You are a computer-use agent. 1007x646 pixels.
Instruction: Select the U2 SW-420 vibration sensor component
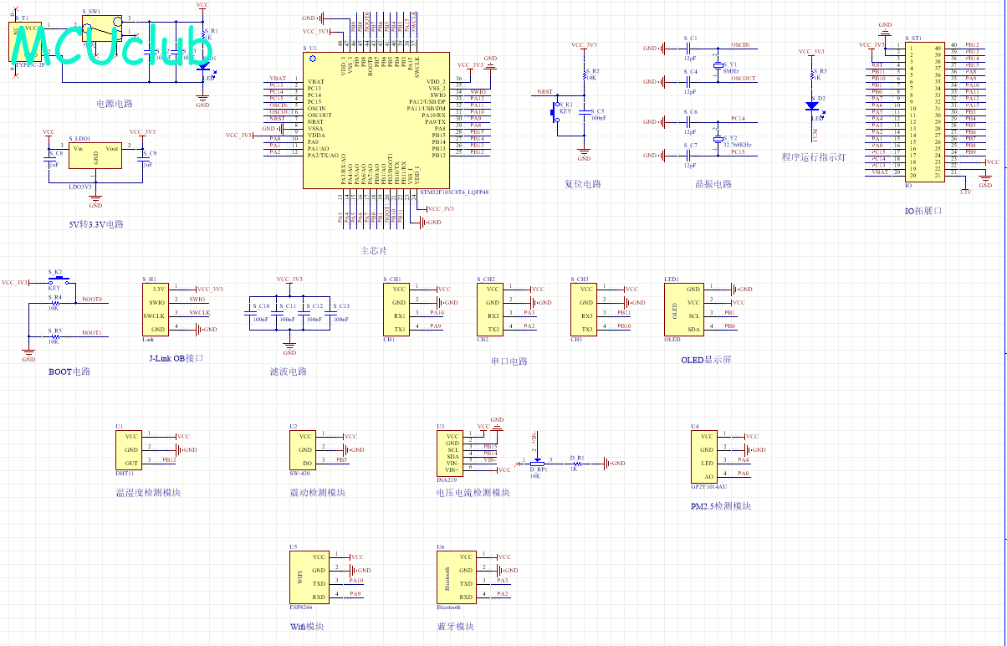click(303, 449)
